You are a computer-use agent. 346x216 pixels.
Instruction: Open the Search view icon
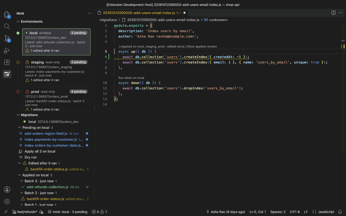coord(7,26)
